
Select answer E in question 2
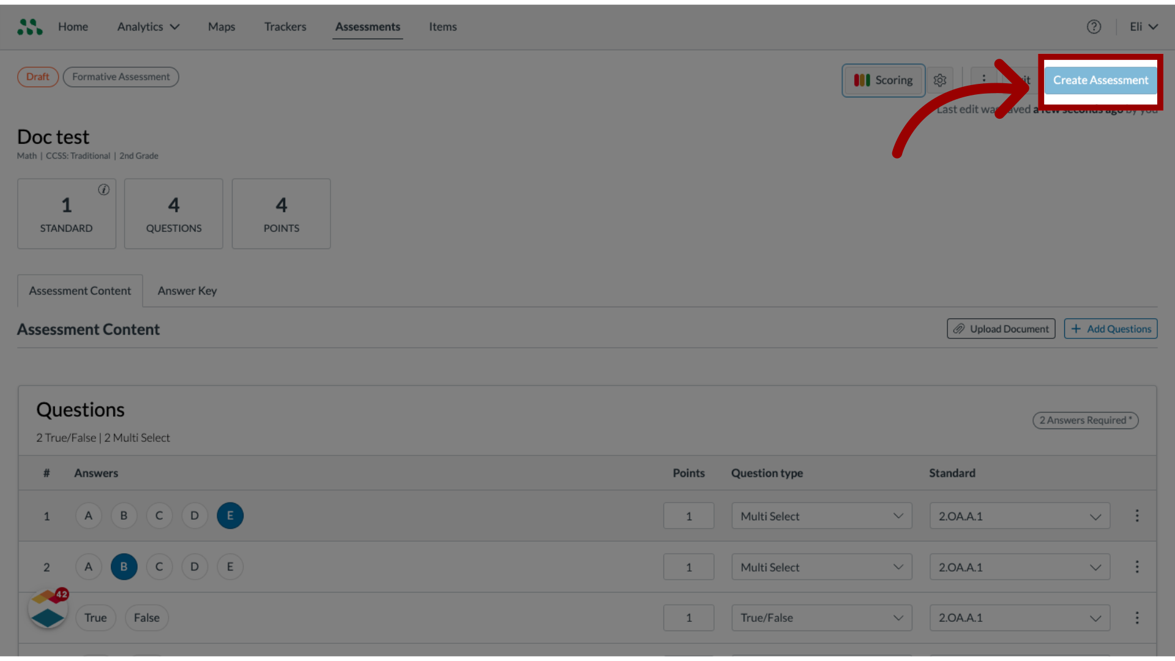230,567
